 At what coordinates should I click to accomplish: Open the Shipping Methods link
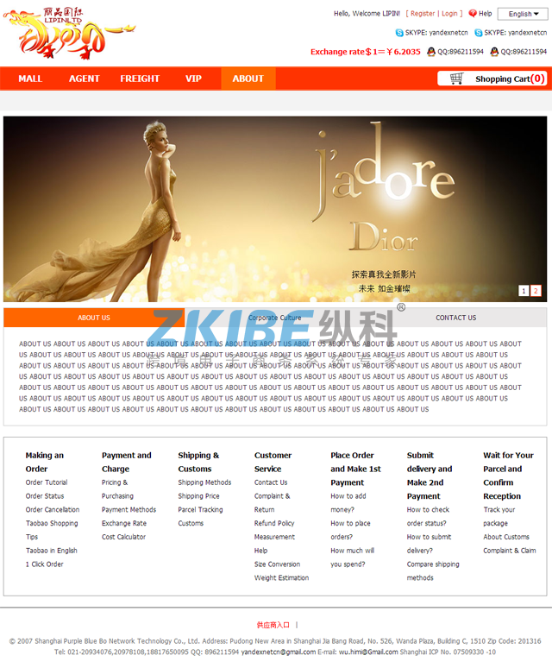[204, 482]
